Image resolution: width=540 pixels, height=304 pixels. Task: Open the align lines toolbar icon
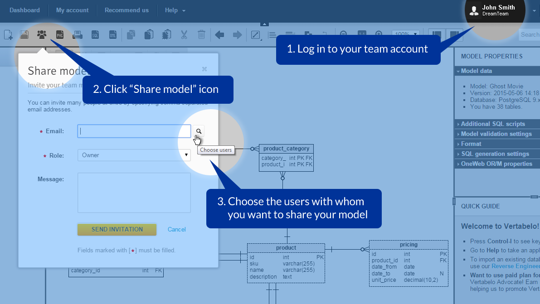point(272,35)
